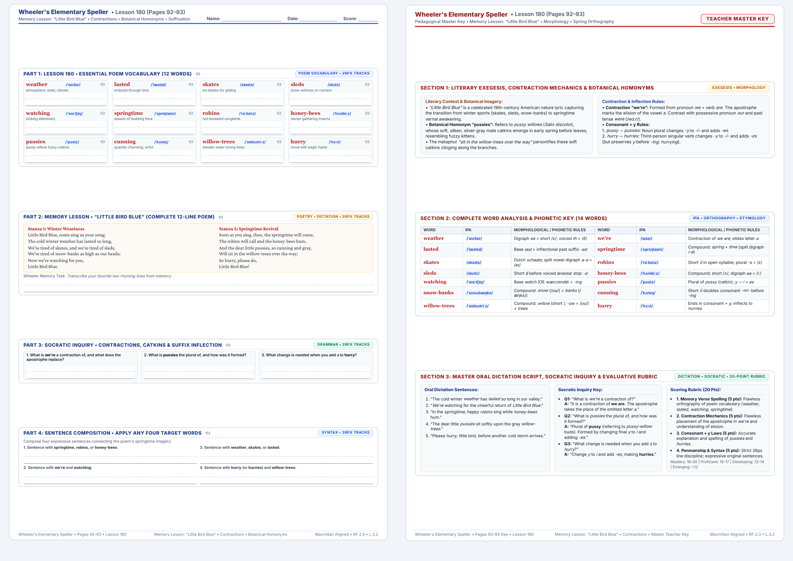
Task: Click the Stanza 2: Springtime Revival heading
Action: click(248, 229)
